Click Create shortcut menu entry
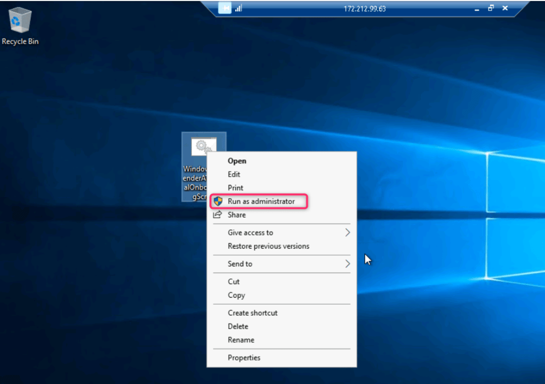Image resolution: width=545 pixels, height=384 pixels. pyautogui.click(x=252, y=313)
